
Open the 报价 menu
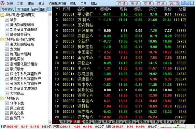(x=31, y=4)
